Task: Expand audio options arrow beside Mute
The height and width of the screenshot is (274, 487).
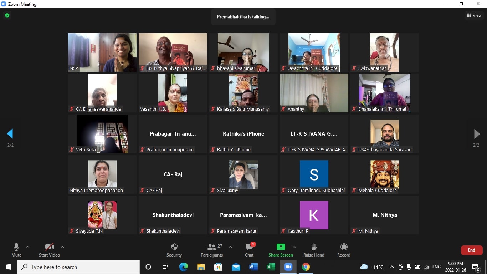Action: point(28,247)
